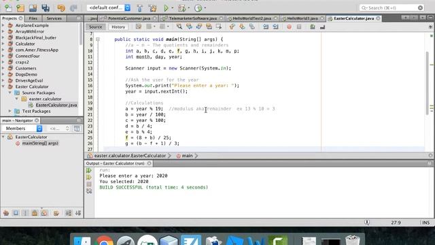Open the HelloWorldTest2.java tab
This screenshot has height=245, width=435.
pyautogui.click(x=251, y=18)
